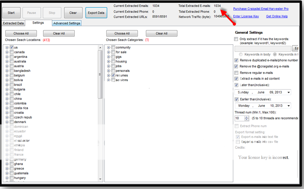
Task: Click the Enter License Key link
Action: click(x=246, y=16)
